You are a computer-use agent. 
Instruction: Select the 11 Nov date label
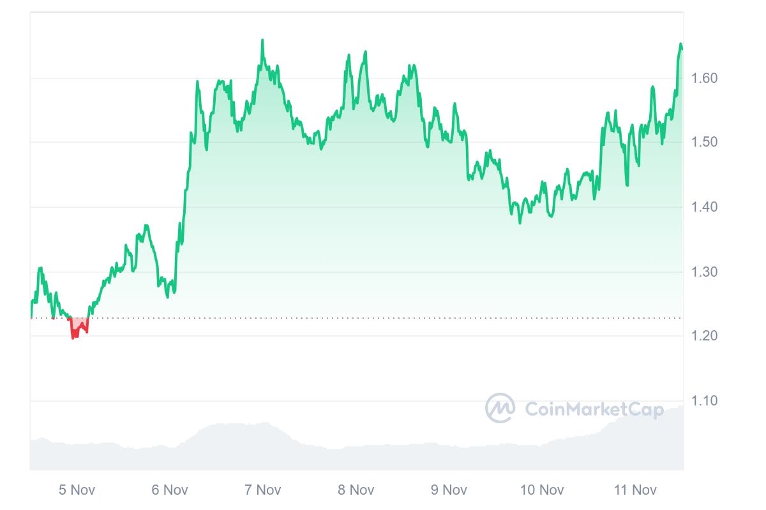(x=635, y=490)
